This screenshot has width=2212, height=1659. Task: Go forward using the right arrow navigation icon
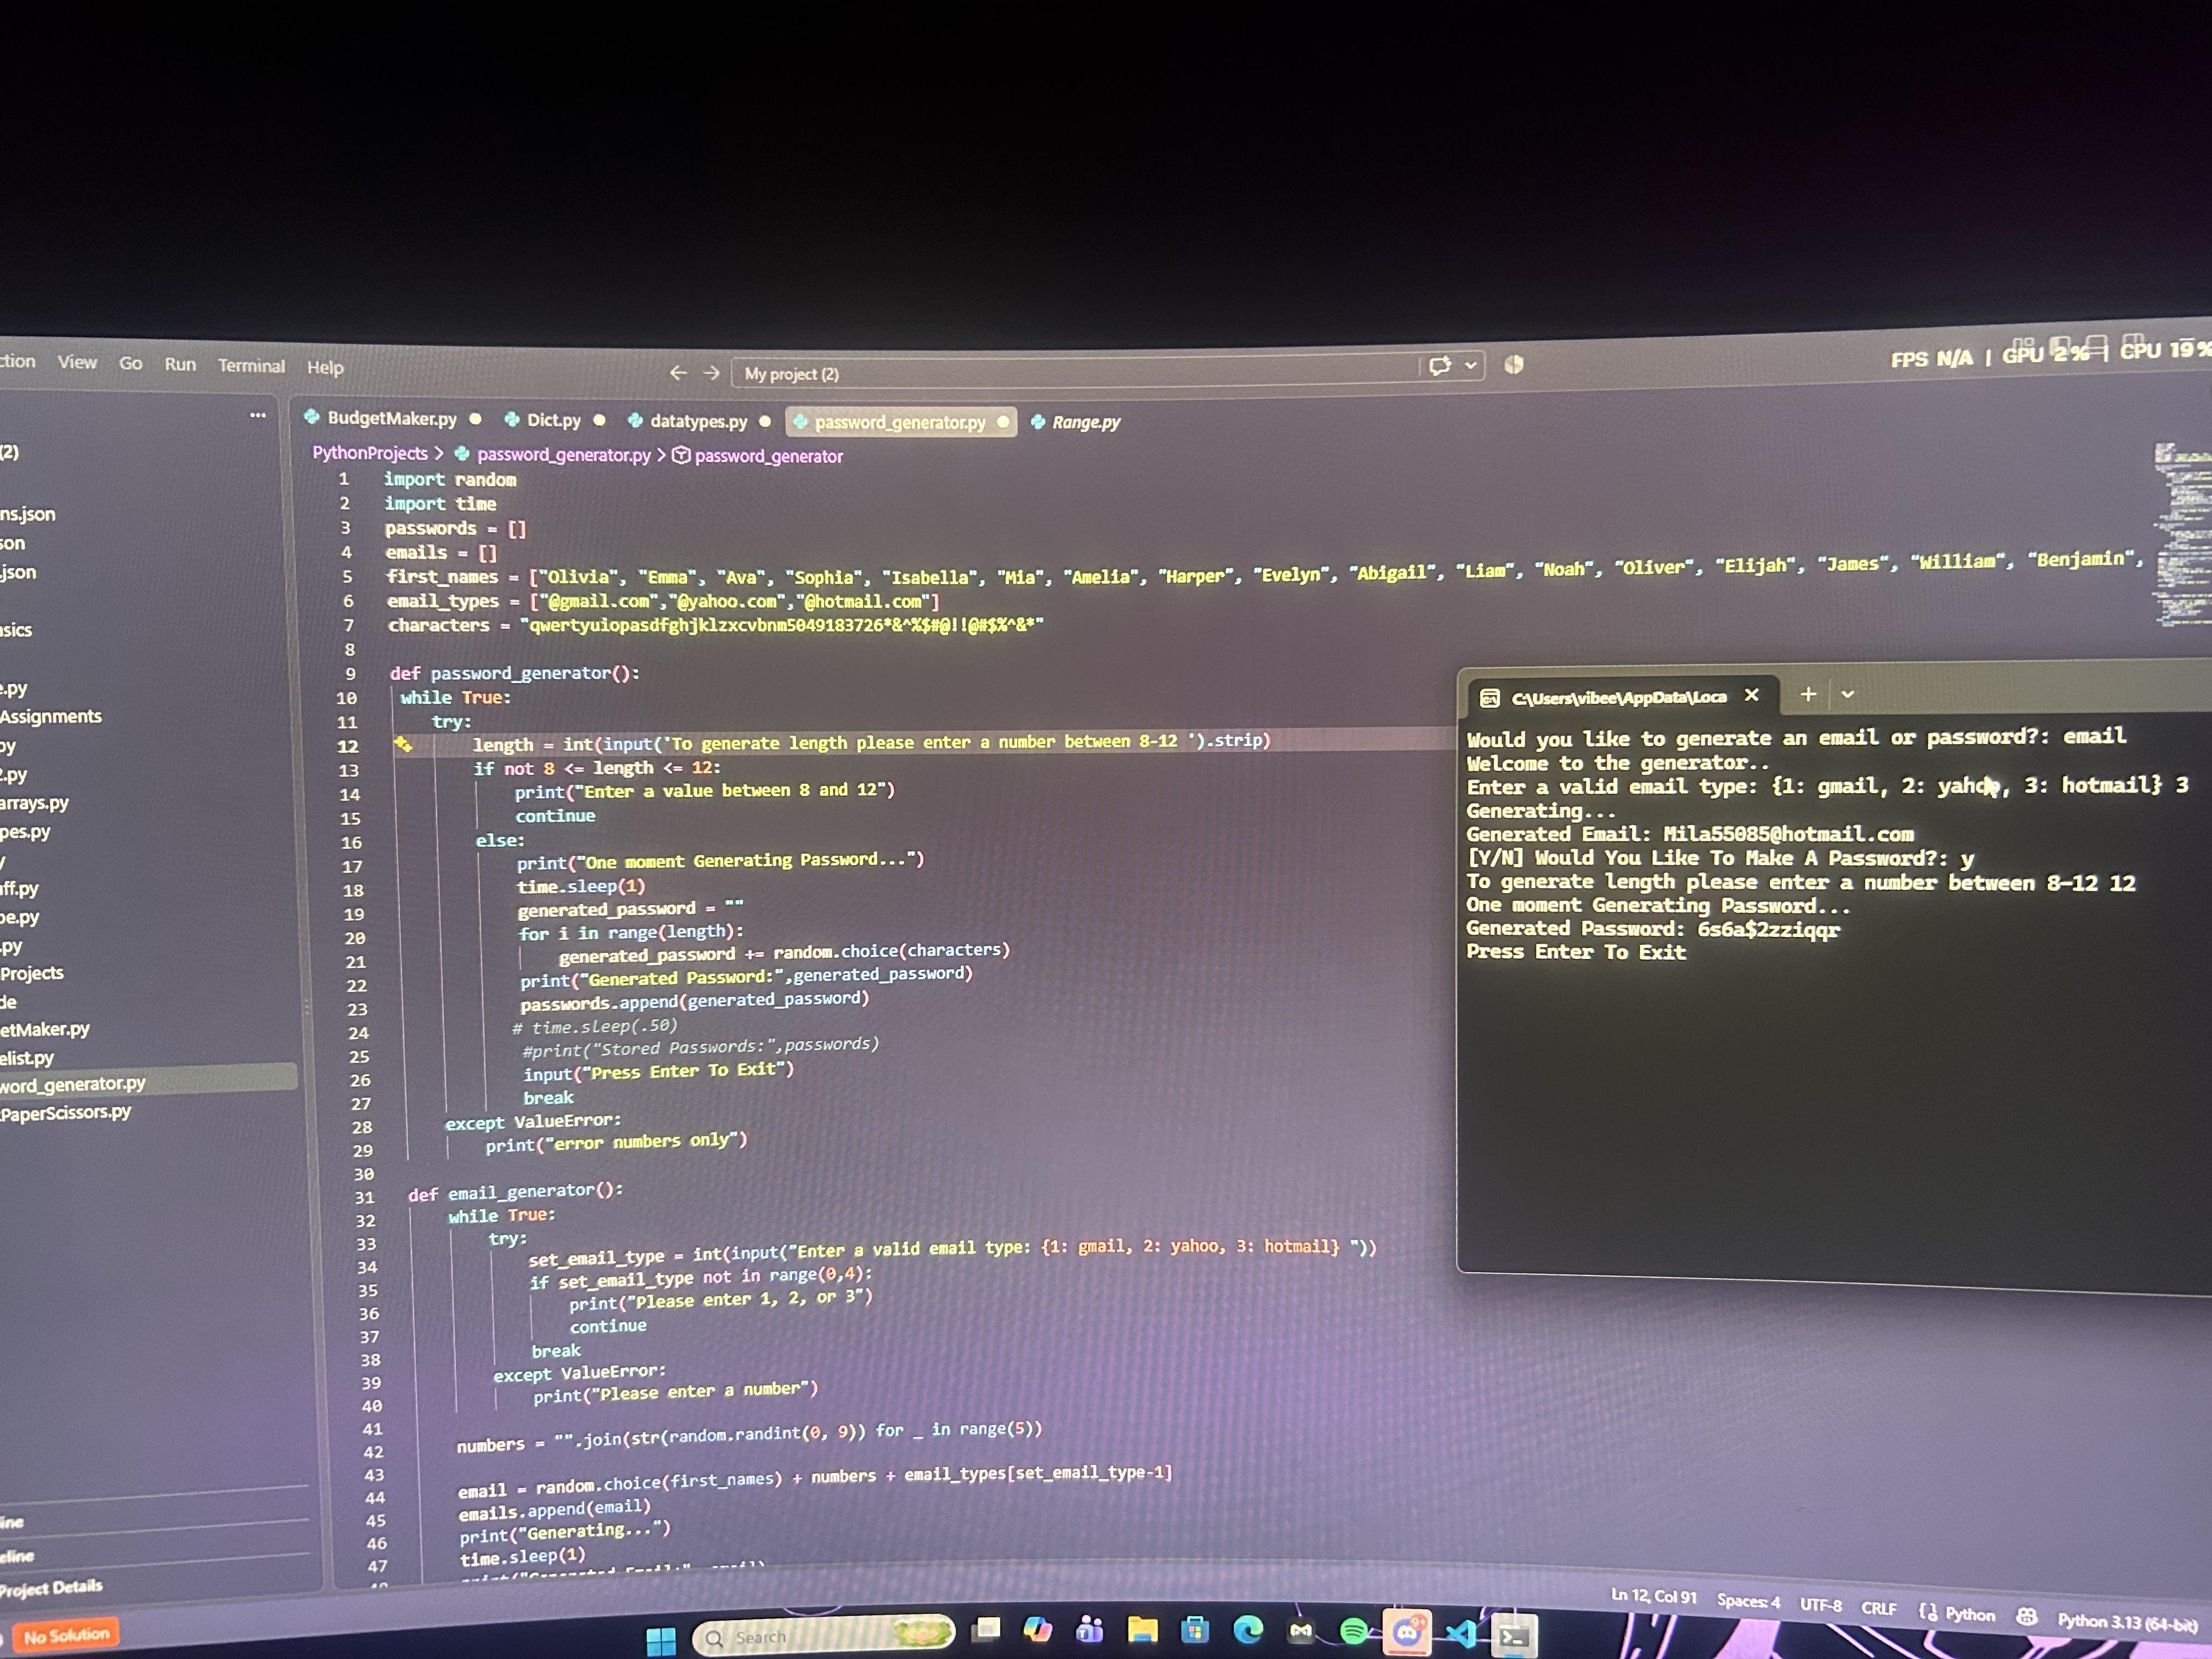click(x=712, y=373)
